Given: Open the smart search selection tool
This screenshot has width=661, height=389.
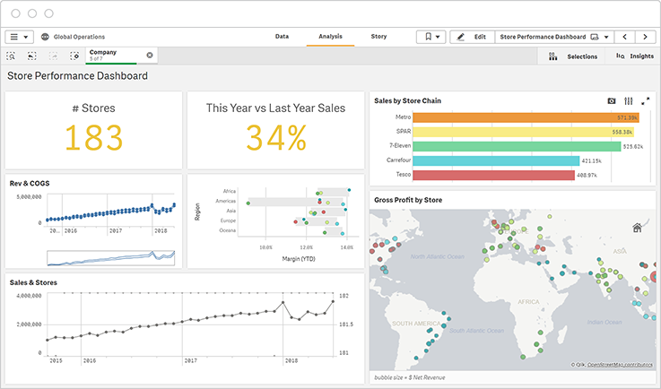Looking at the screenshot, I should 11,56.
